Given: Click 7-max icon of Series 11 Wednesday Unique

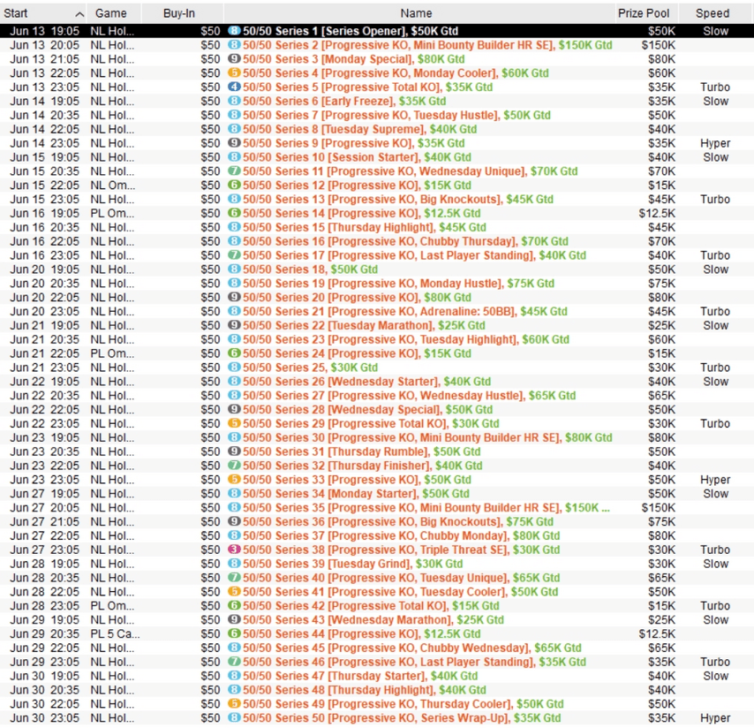Looking at the screenshot, I should tap(234, 171).
